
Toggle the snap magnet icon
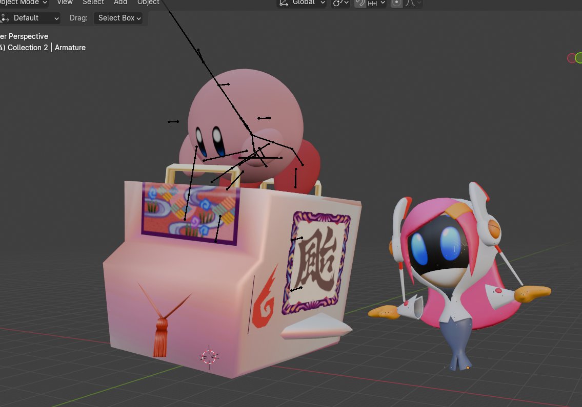pos(359,3)
